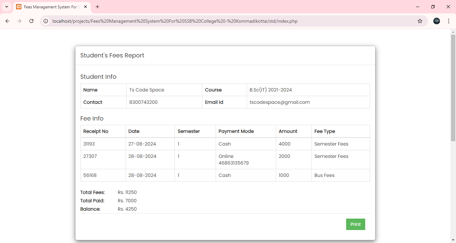
Task: Select the Fees Management System tab
Action: 50,7
